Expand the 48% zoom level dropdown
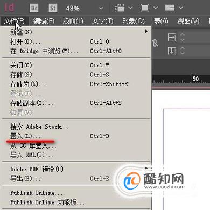Screen dimensions: 210x210 click(x=101, y=8)
